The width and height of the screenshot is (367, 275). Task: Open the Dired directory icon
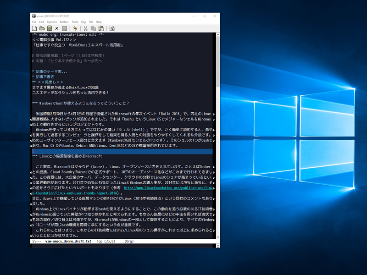(x=50, y=28)
